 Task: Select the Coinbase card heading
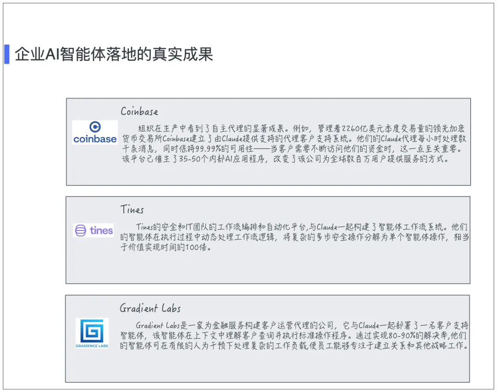click(x=139, y=111)
